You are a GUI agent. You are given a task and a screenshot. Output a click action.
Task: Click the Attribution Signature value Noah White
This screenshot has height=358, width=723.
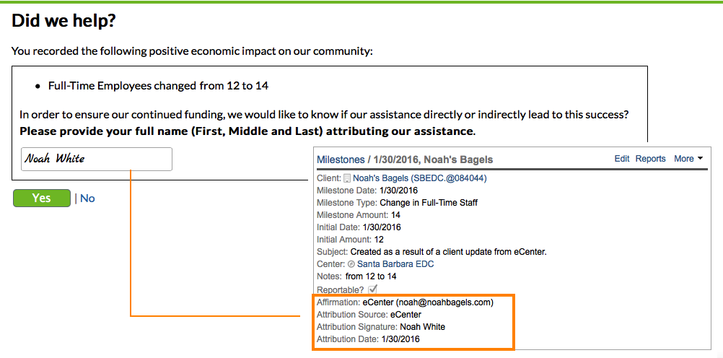click(x=423, y=327)
